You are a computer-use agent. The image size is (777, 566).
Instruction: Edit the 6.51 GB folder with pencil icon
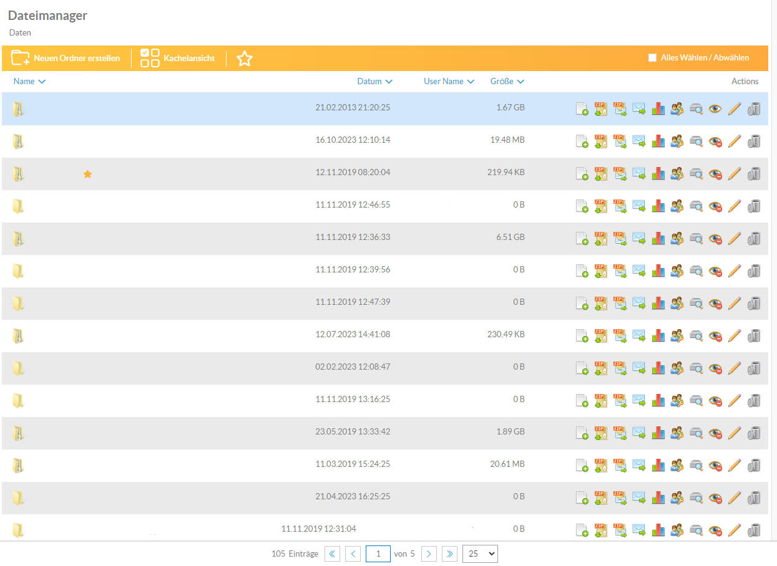pyautogui.click(x=735, y=238)
